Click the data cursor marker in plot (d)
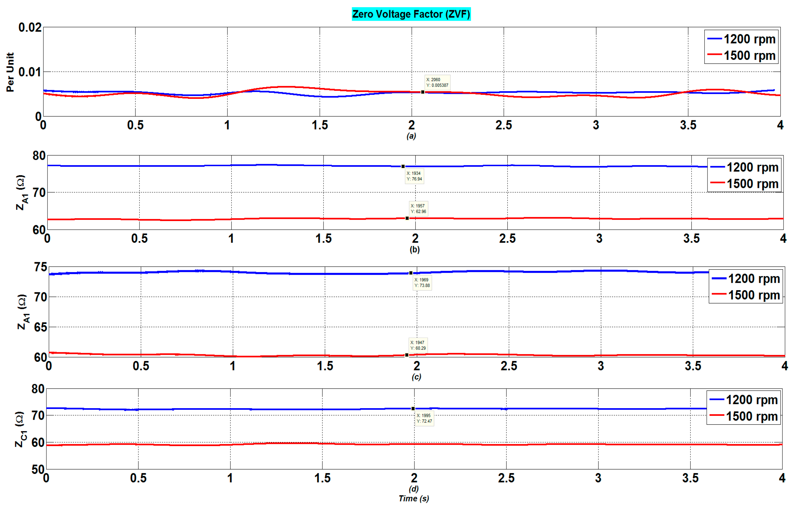This screenshot has width=806, height=507. pyautogui.click(x=413, y=409)
